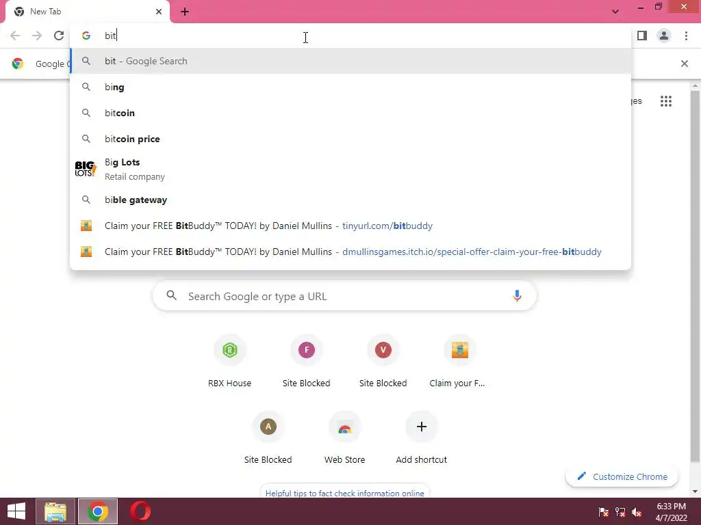701x525 pixels.
Task: Open the profile avatar menu
Action: click(x=664, y=36)
